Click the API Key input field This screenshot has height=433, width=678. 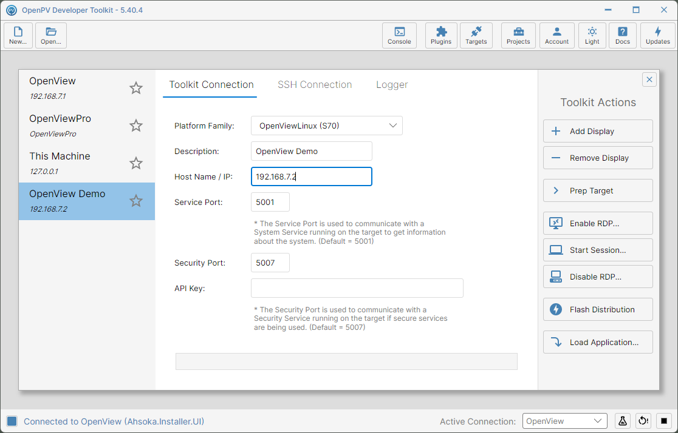pos(357,288)
